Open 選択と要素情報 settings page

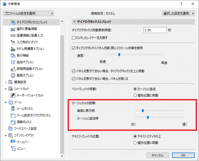[27, 29]
